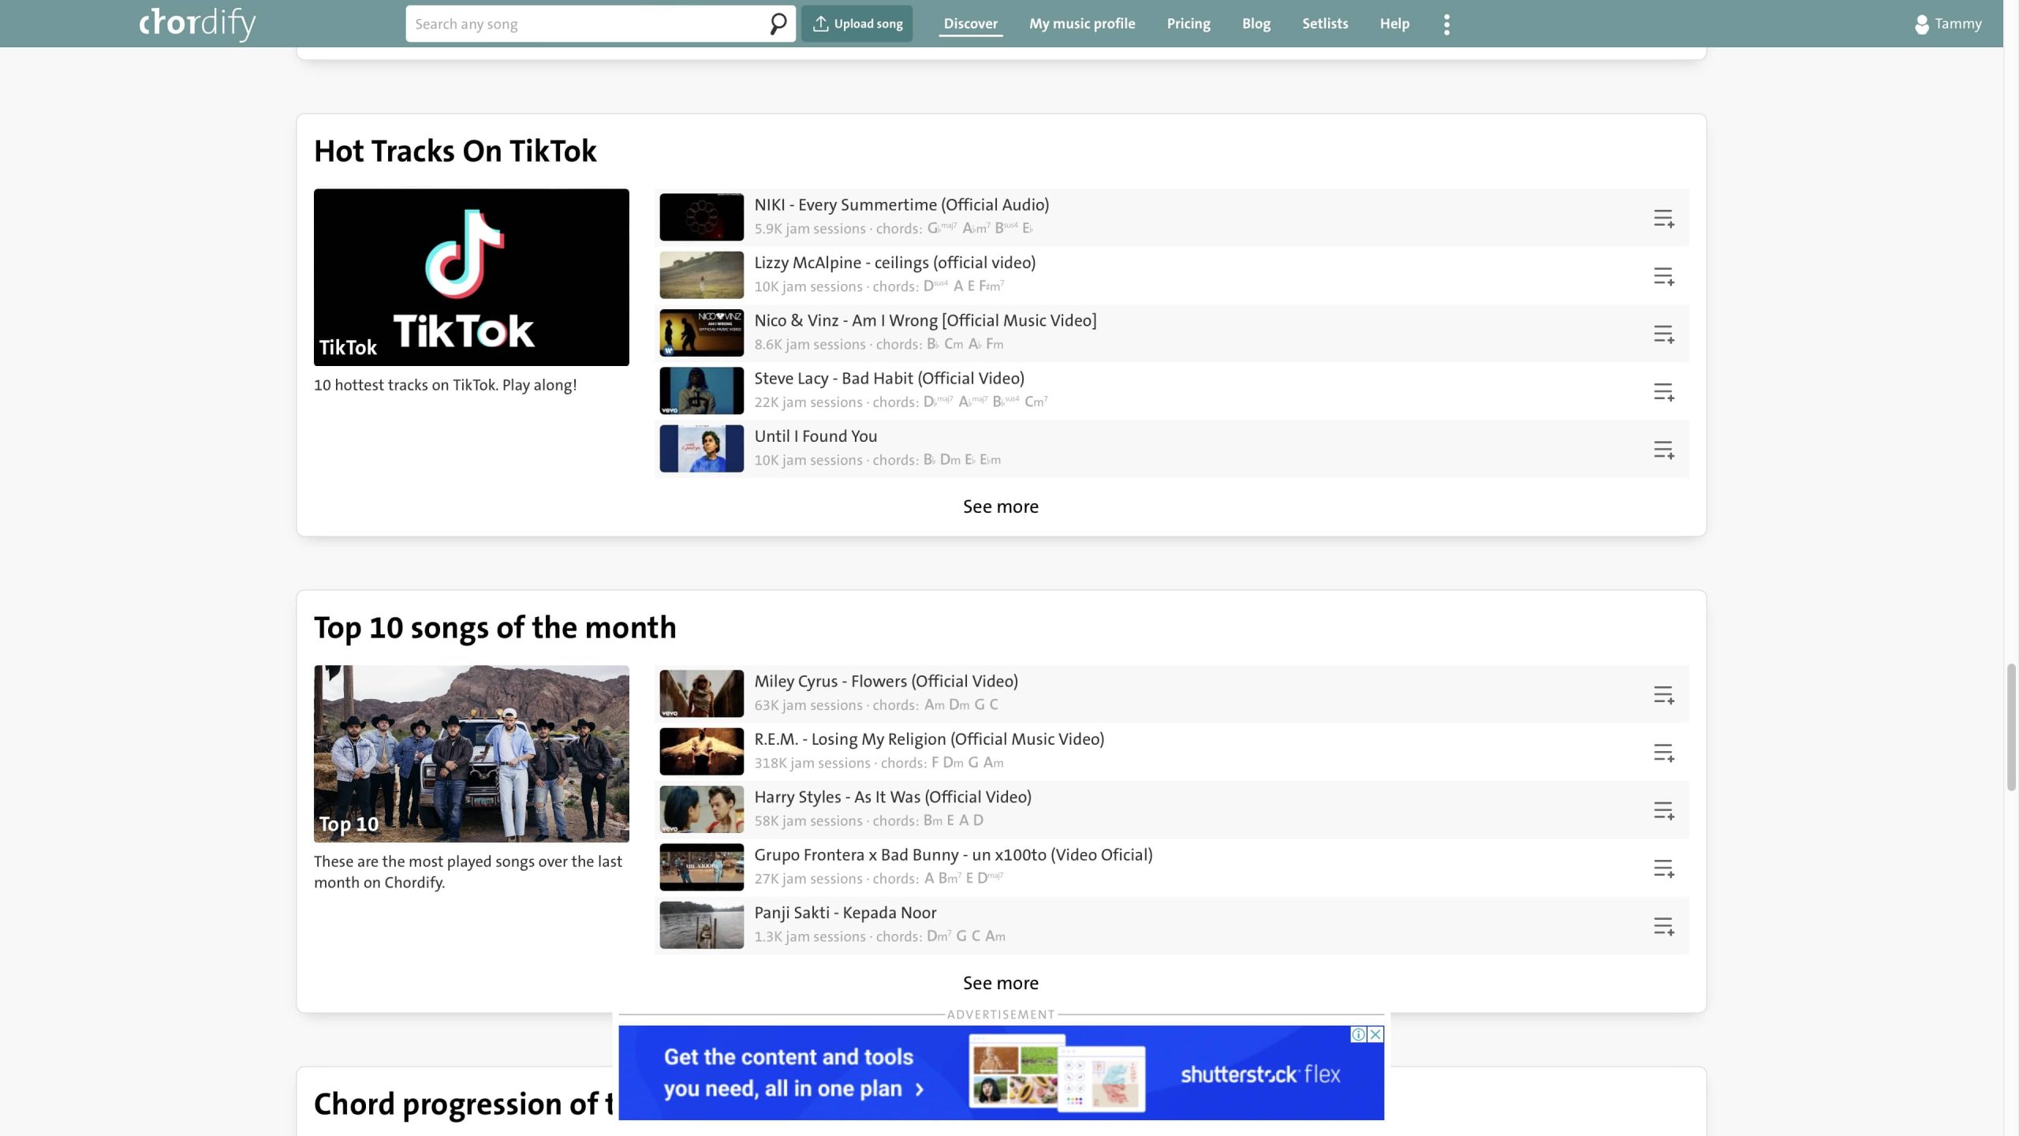This screenshot has height=1136, width=2019.
Task: Add Miley Cyrus Flowers to a setlist
Action: (1663, 695)
